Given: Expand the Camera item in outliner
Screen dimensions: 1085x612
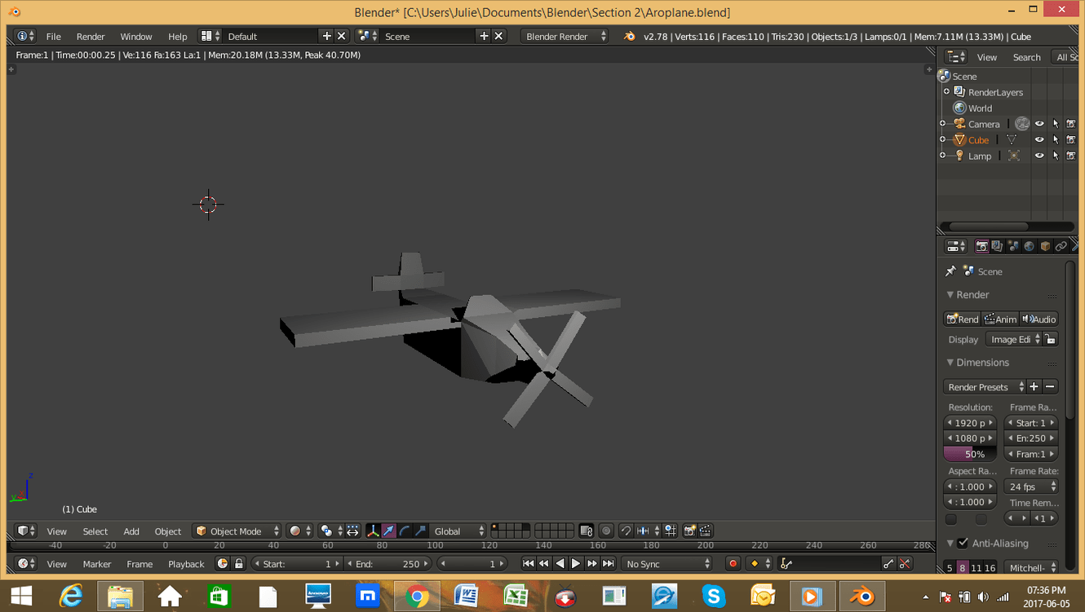Looking at the screenshot, I should pyautogui.click(x=943, y=124).
